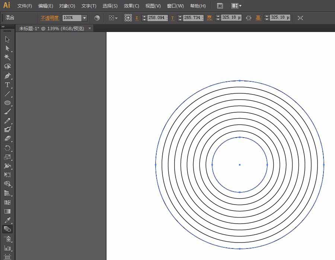The height and width of the screenshot is (260, 335).
Task: Click the height stepper arrows
Action: pyautogui.click(x=267, y=18)
